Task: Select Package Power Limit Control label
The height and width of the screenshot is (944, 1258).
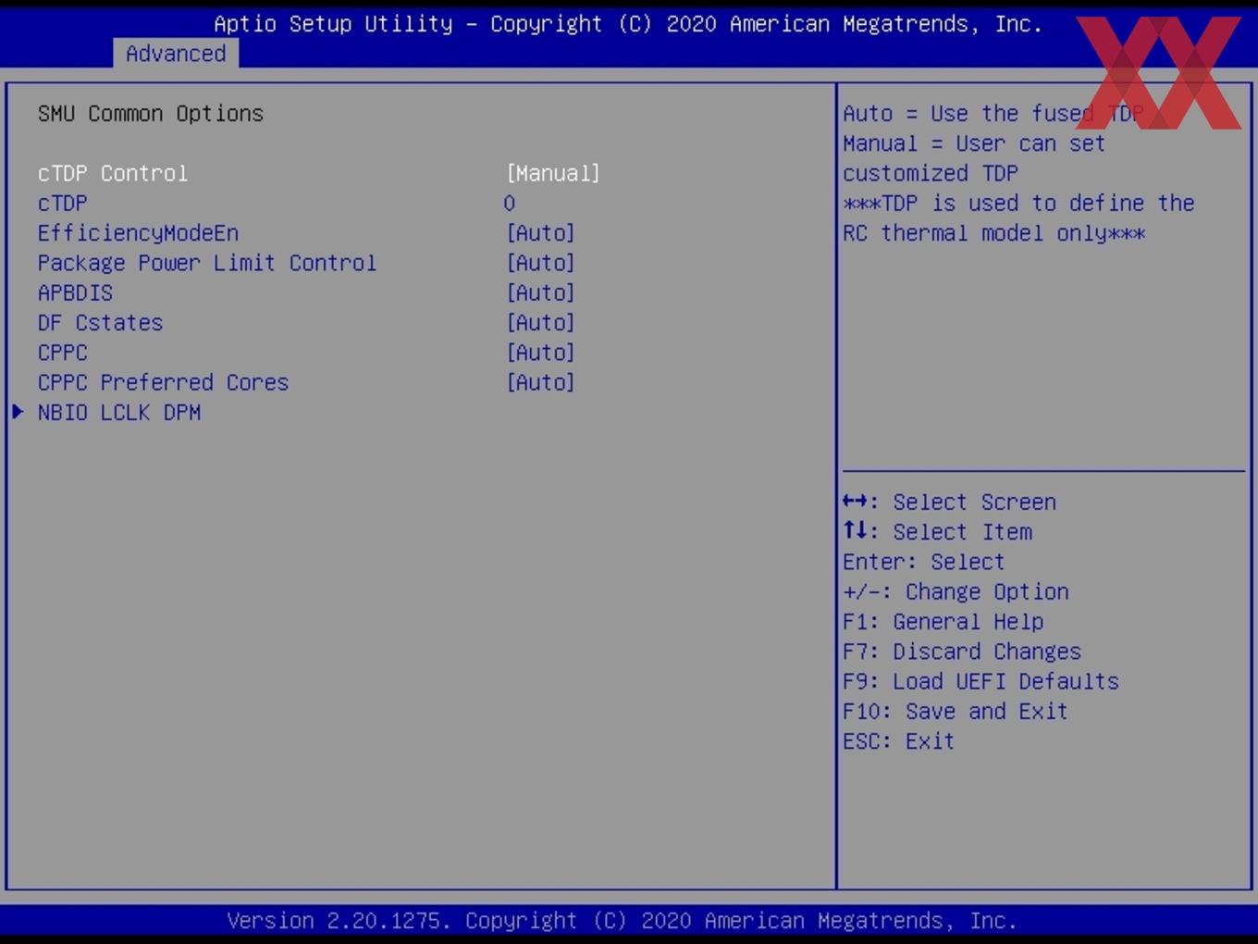Action: 207,263
